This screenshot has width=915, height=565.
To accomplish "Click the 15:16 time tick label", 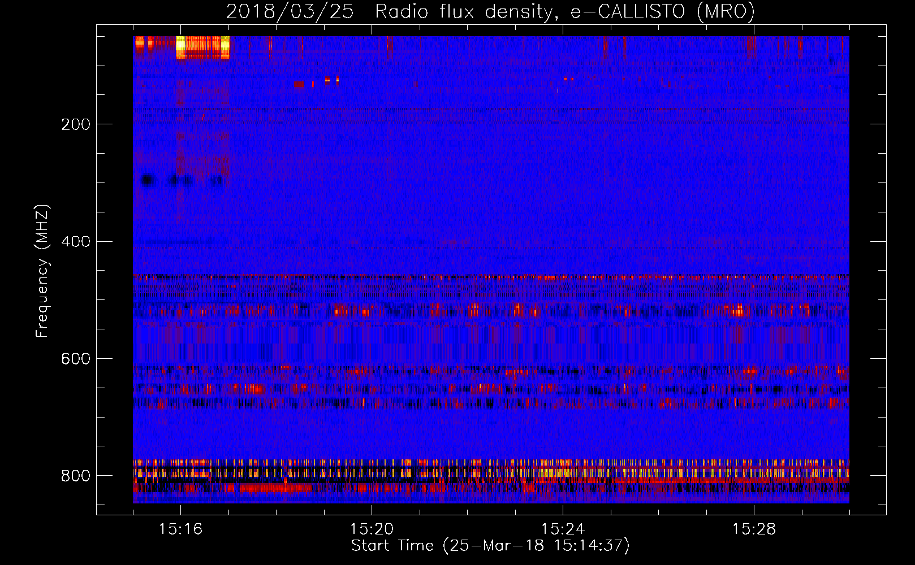I will point(180,529).
